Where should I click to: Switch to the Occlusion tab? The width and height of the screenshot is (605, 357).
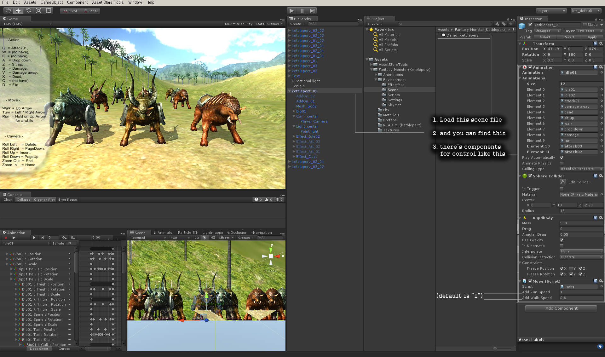point(237,233)
